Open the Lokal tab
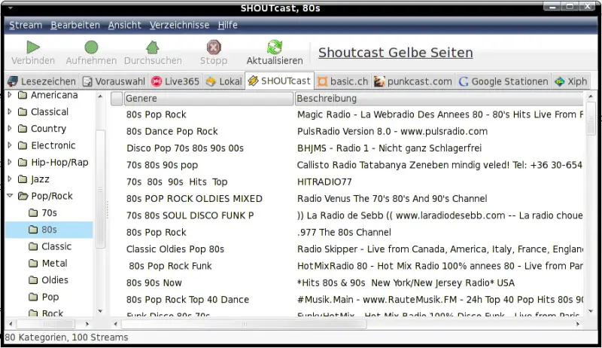Viewport: 602px width, 348px height. click(x=223, y=81)
